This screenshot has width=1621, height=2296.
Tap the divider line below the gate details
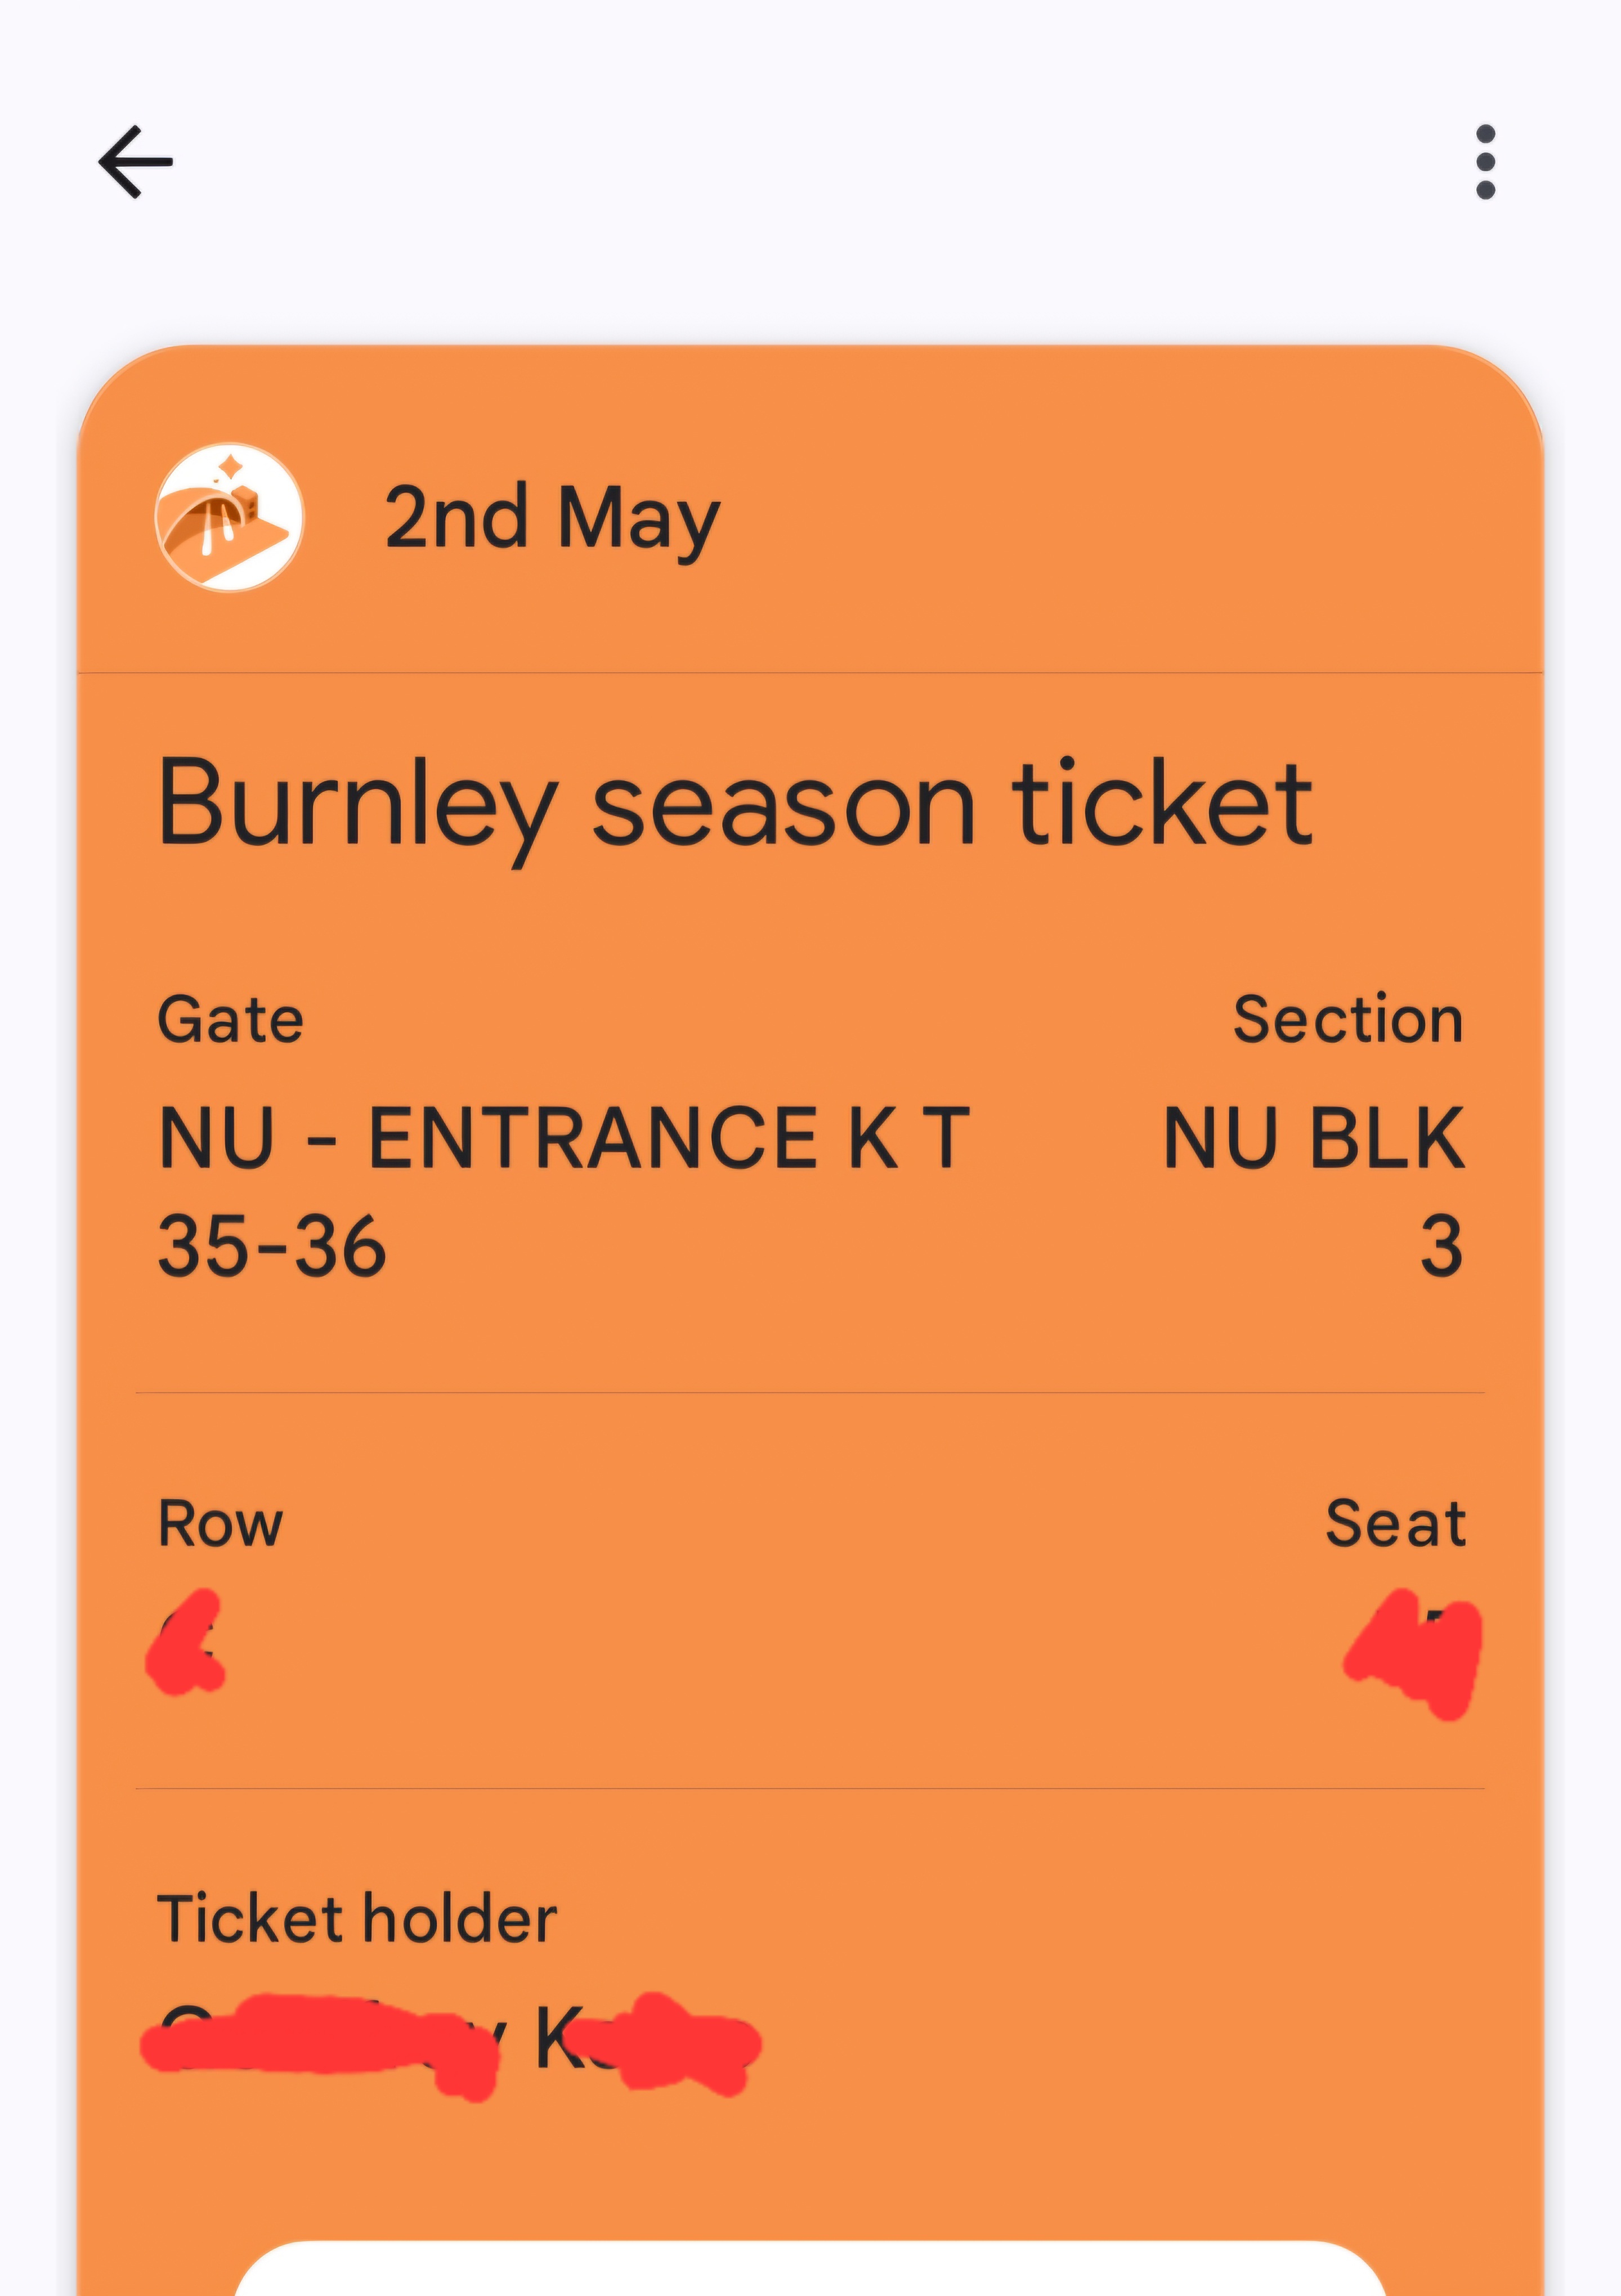(x=810, y=1392)
